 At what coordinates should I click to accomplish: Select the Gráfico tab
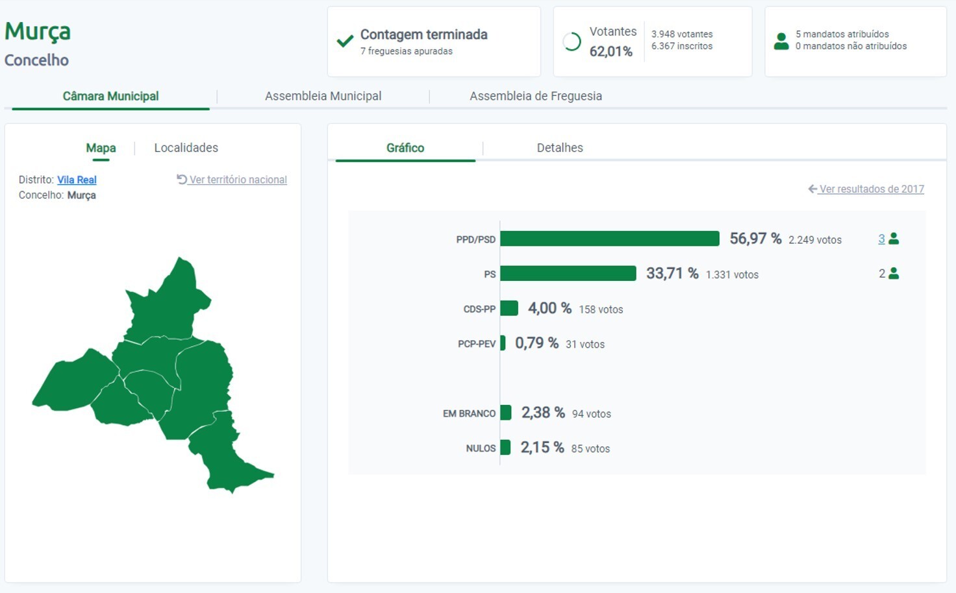[x=405, y=148]
